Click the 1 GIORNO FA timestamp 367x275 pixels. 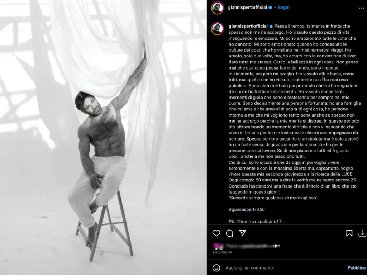pos(222,252)
